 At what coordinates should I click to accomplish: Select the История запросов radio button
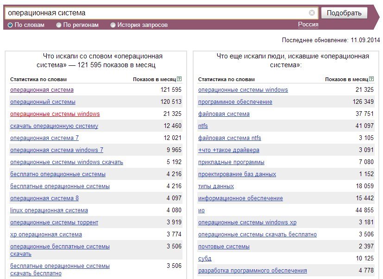[113, 25]
